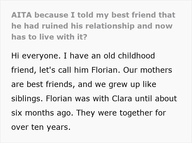
Task: Click the title line "has to live with it?"
Action: coord(49,37)
